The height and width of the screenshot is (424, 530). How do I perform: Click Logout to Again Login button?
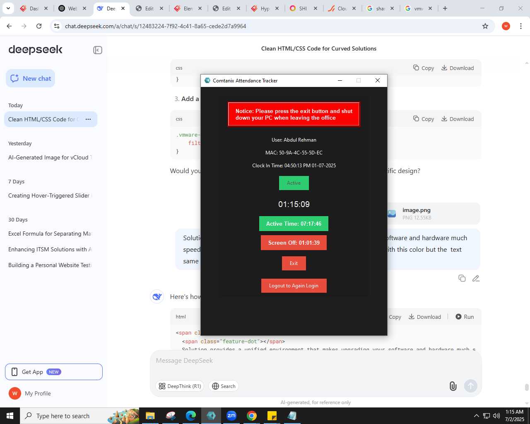tap(294, 286)
